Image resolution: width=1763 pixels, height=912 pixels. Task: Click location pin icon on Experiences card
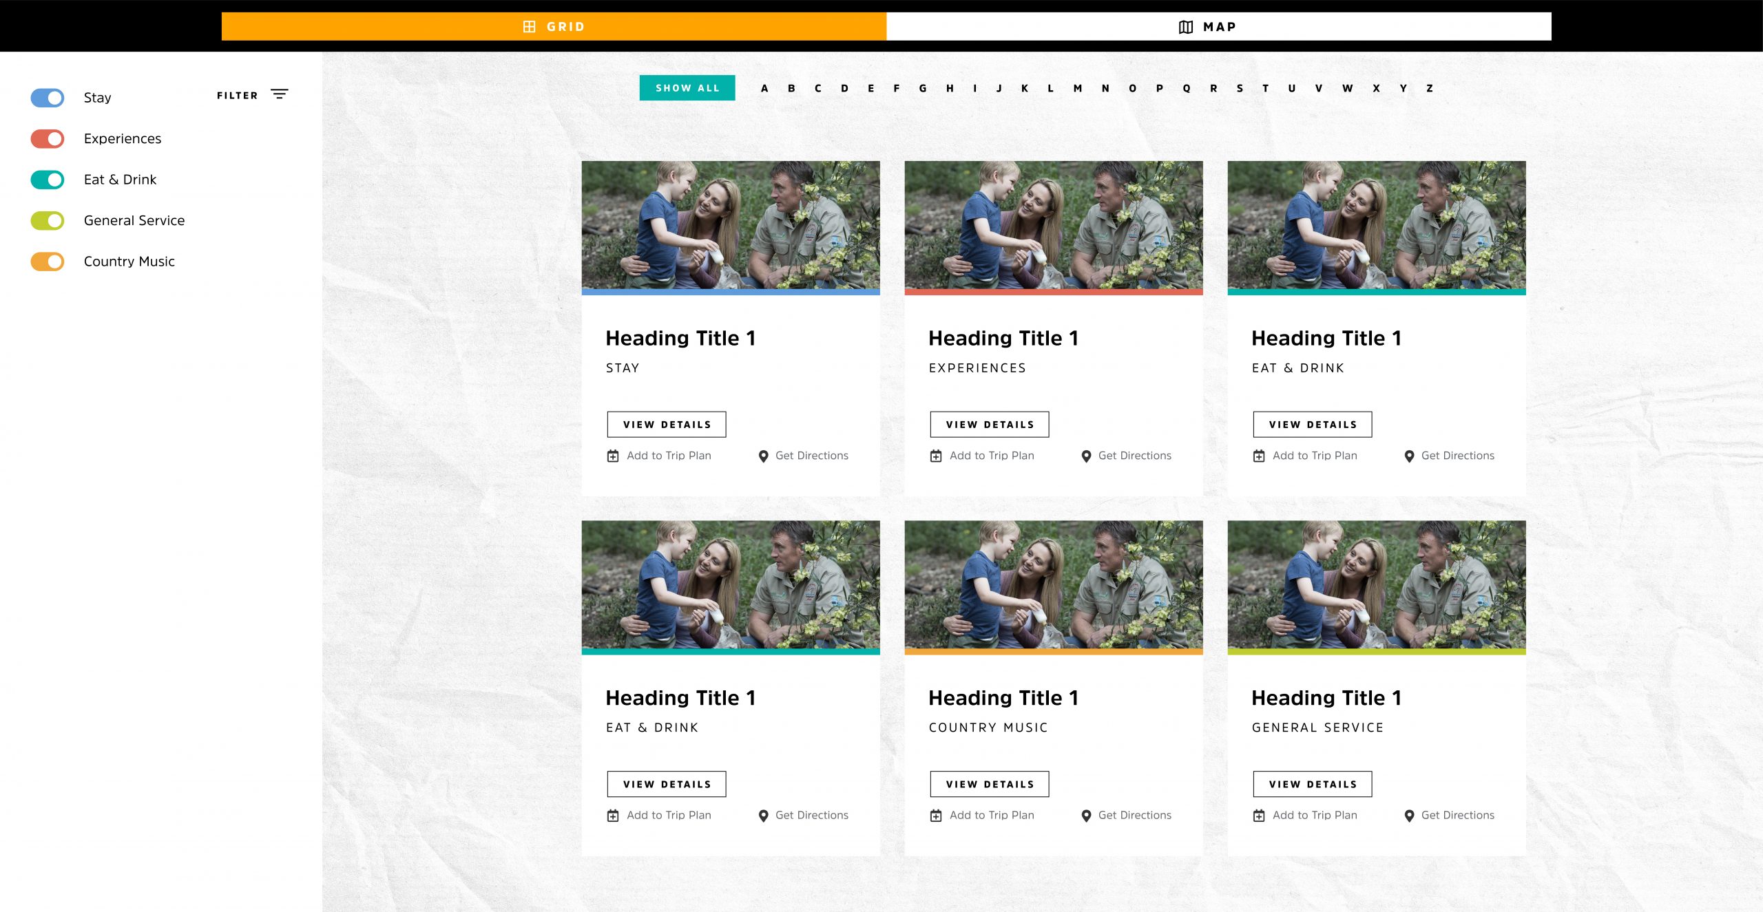(1086, 456)
